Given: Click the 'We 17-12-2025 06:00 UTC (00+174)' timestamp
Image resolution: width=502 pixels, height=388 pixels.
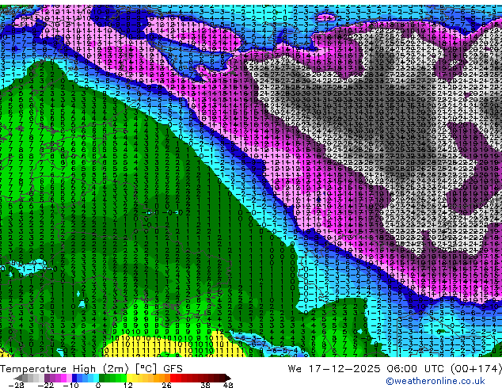Looking at the screenshot, I should (395, 369).
